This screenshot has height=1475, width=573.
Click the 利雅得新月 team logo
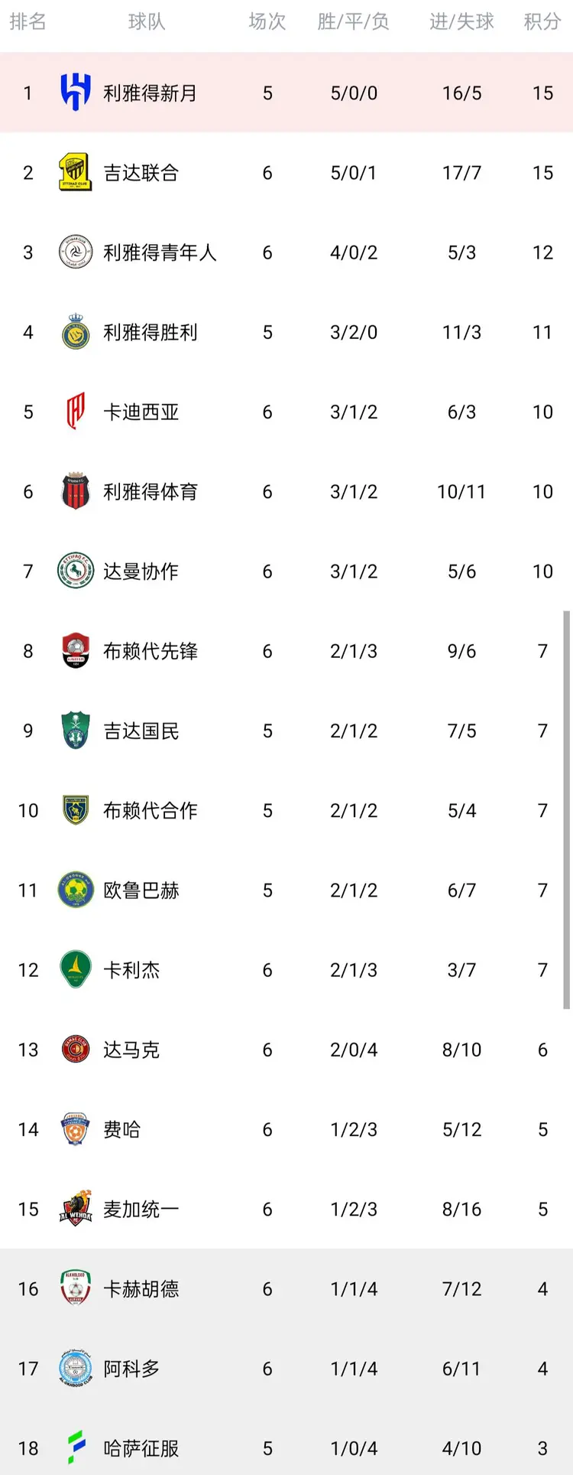coord(76,93)
